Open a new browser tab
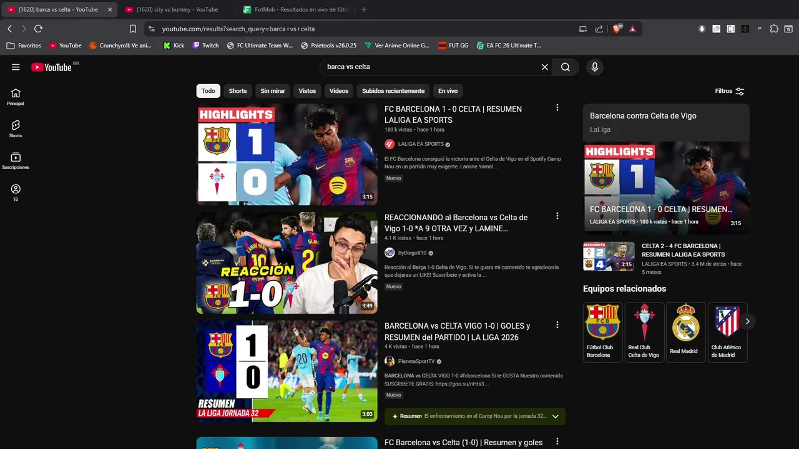This screenshot has height=449, width=799. click(364, 9)
